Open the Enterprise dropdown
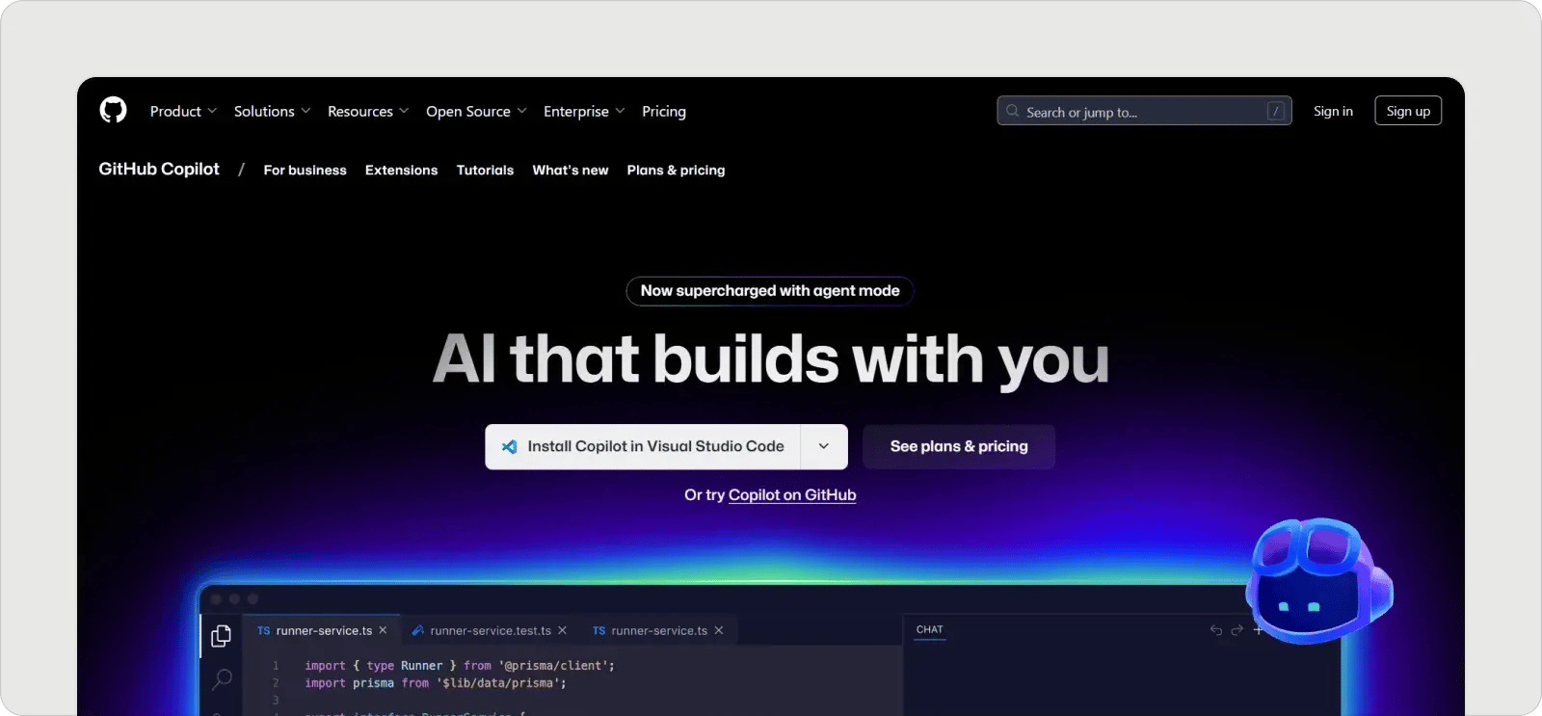1542x716 pixels. (x=584, y=112)
